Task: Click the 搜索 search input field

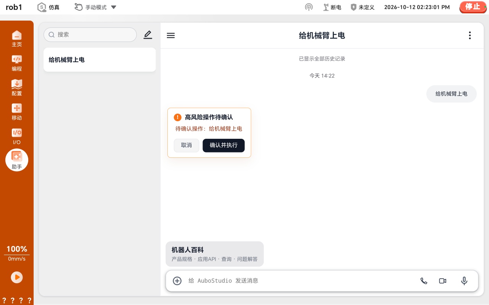Action: pyautogui.click(x=90, y=35)
